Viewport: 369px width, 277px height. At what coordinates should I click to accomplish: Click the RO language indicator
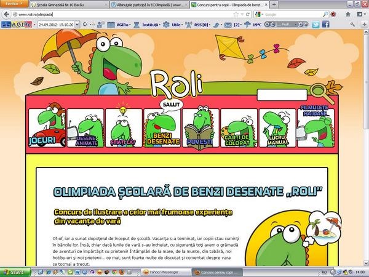pyautogui.click(x=324, y=272)
